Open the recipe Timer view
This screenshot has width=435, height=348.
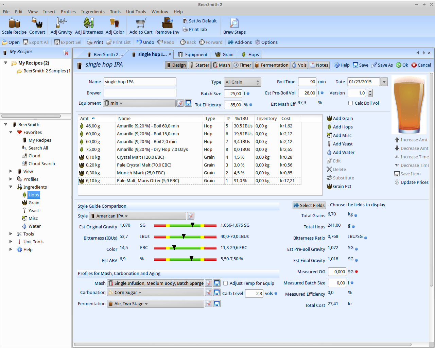(x=242, y=65)
